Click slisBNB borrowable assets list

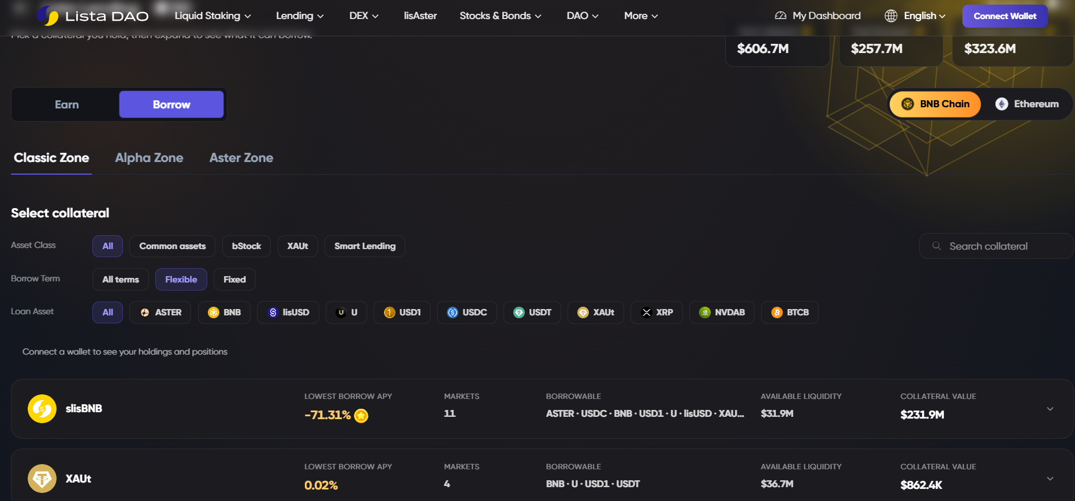tap(645, 413)
